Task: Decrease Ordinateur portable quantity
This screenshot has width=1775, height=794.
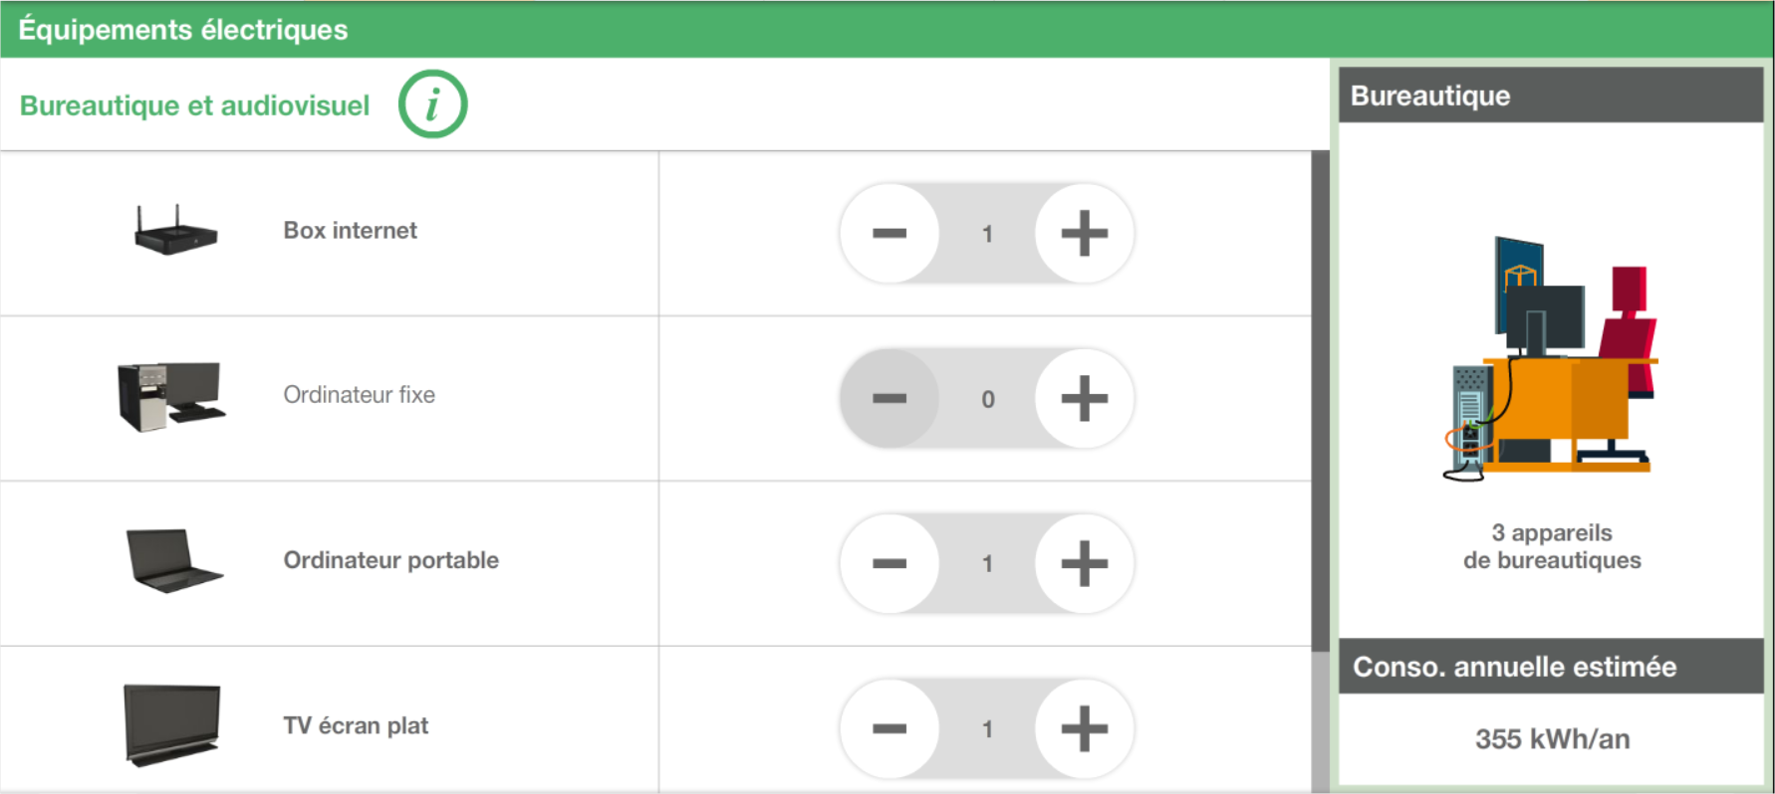Action: (x=889, y=564)
